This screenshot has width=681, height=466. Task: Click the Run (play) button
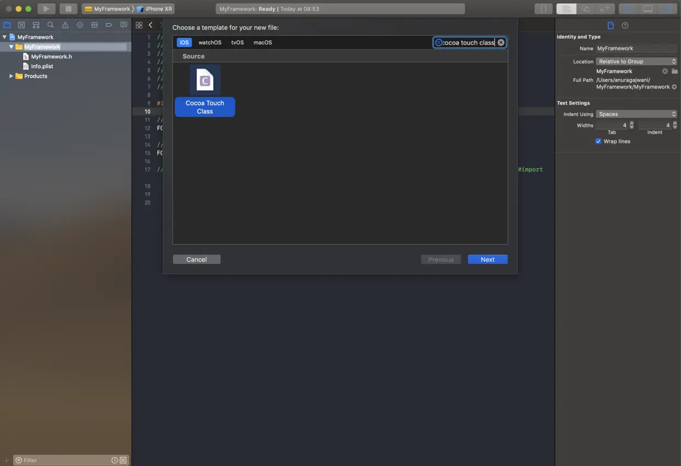point(46,9)
